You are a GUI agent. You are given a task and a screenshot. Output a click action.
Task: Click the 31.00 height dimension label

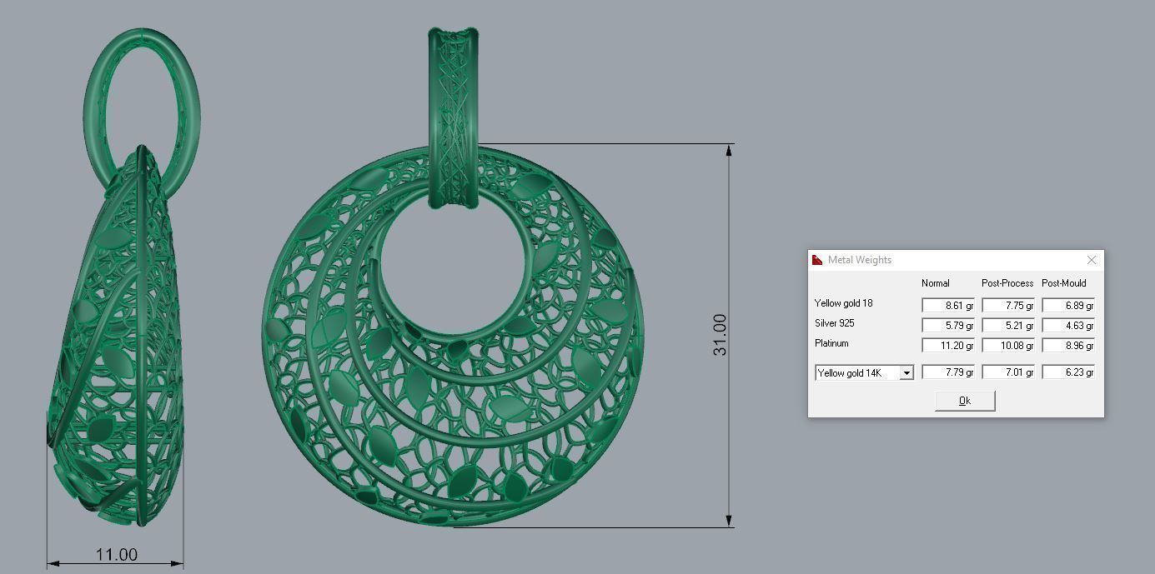coord(720,335)
